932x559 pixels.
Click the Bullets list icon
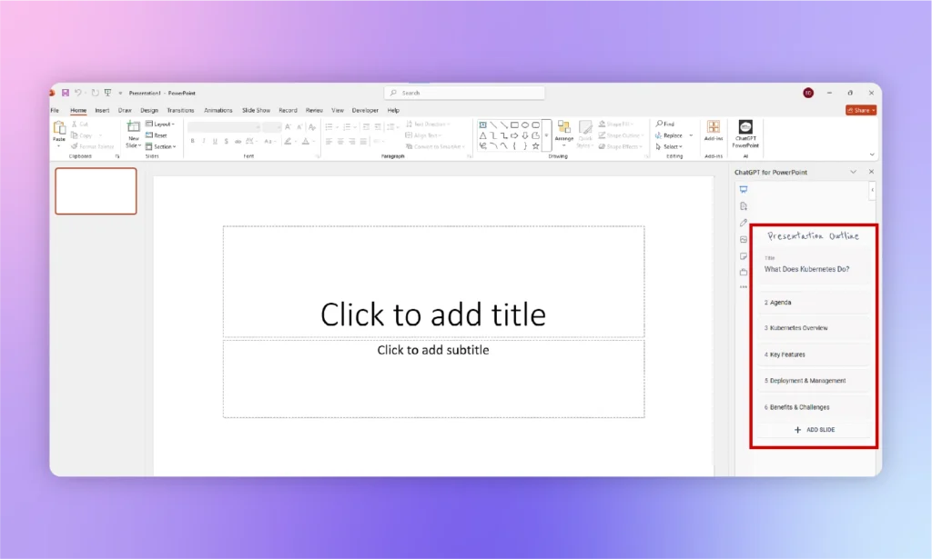[x=329, y=127]
